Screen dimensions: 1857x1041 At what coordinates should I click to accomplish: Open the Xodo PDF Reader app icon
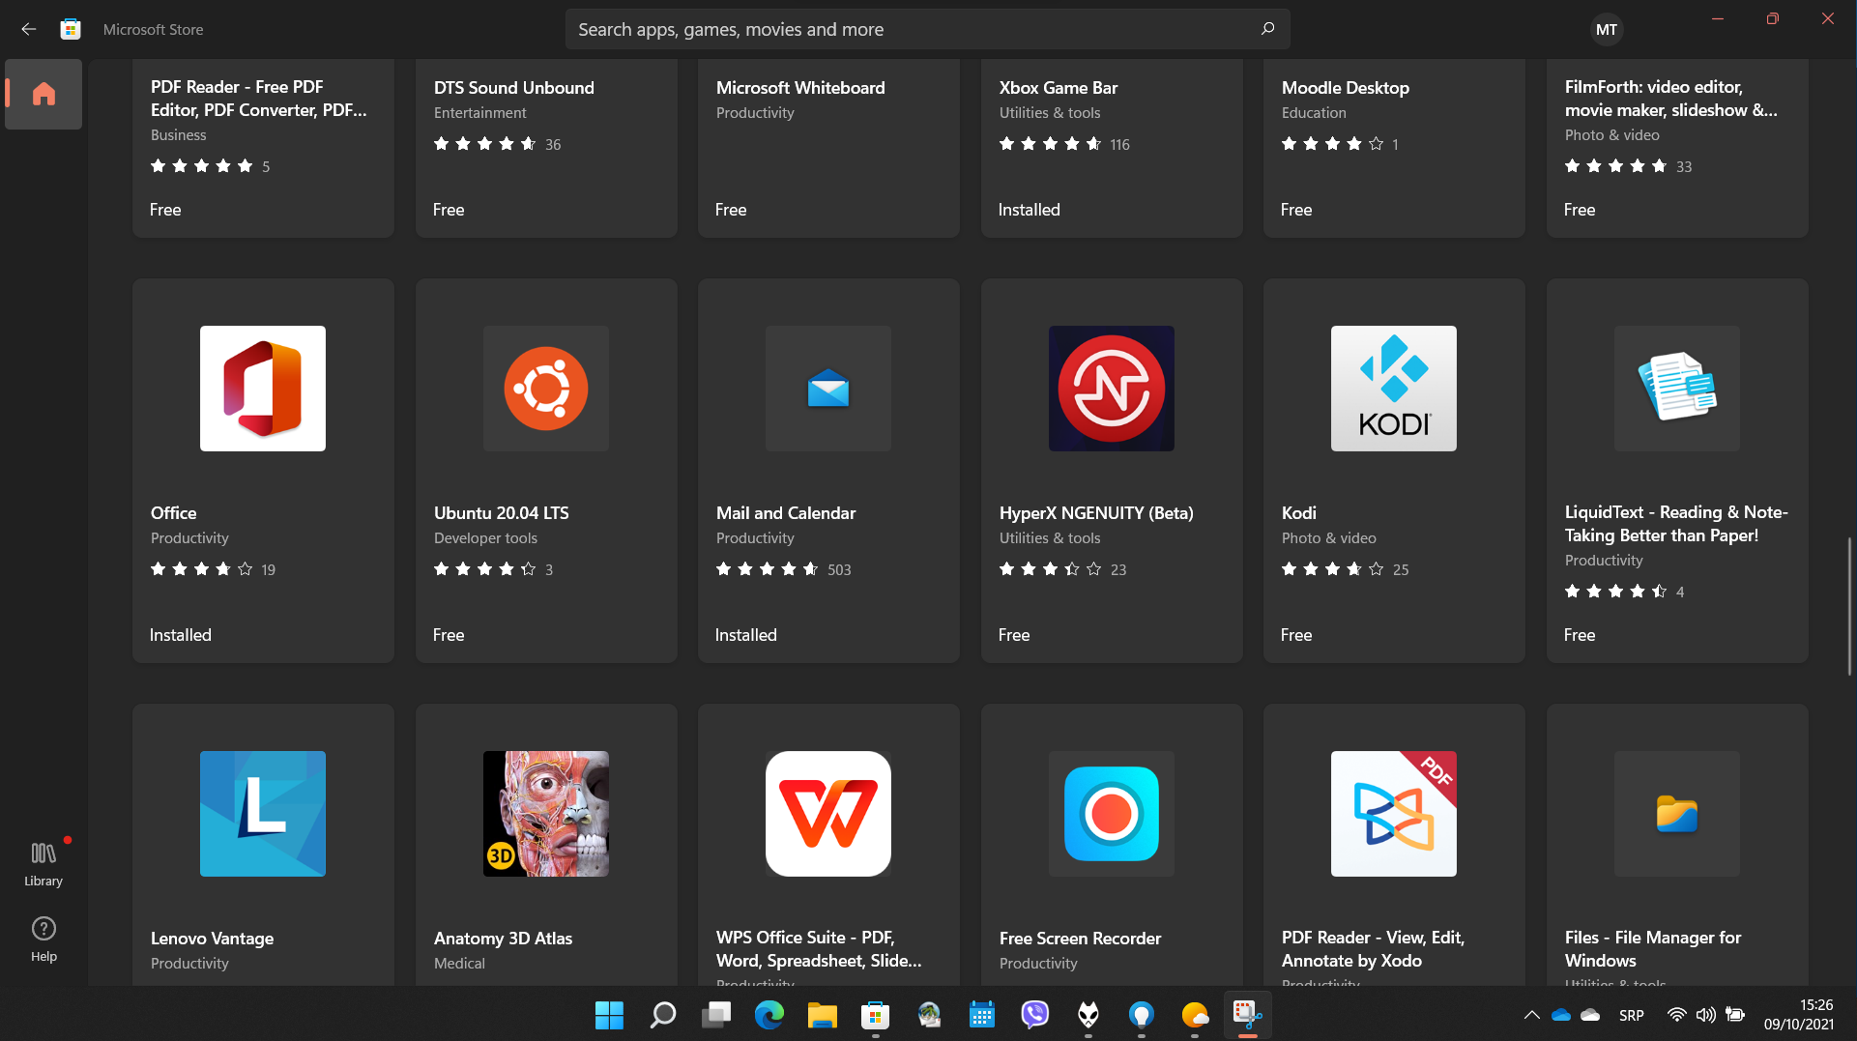click(1394, 814)
